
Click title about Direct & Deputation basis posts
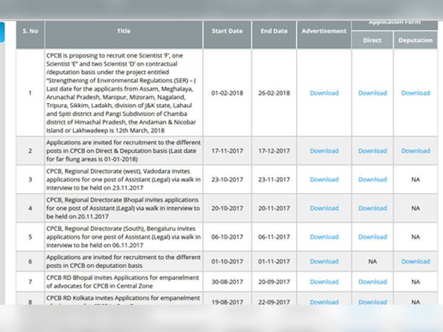tap(123, 151)
